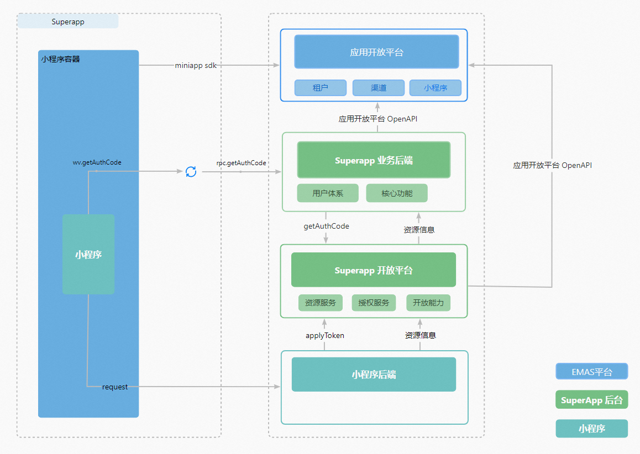Select the 开放能力 box

428,303
